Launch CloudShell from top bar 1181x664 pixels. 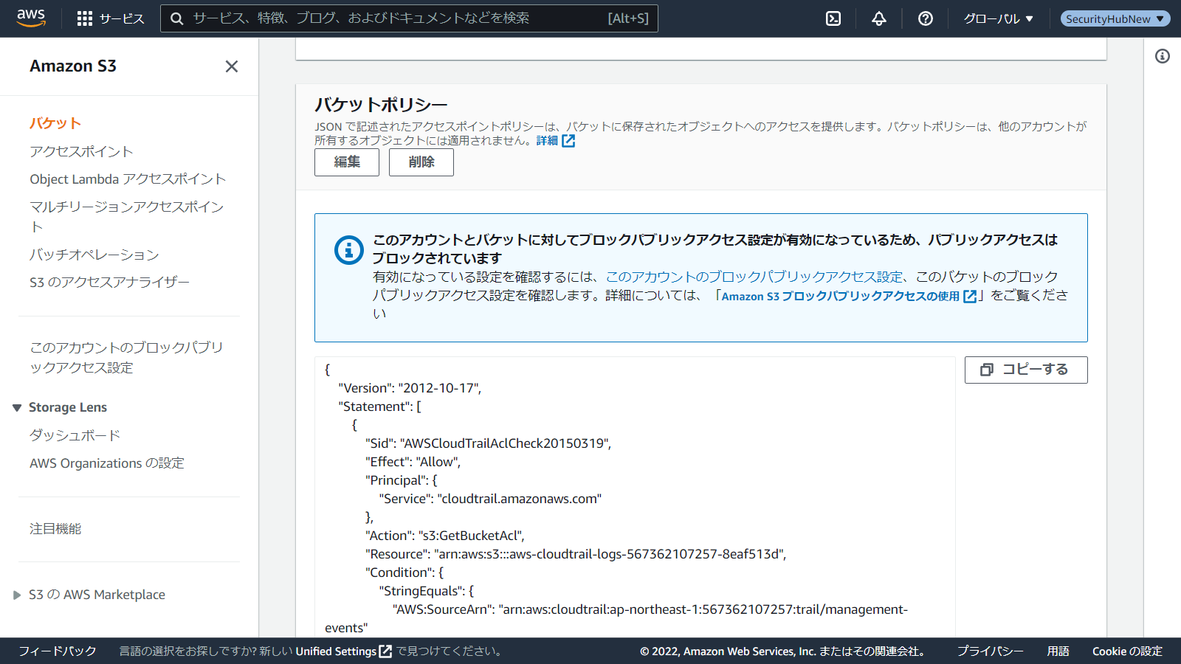click(833, 18)
